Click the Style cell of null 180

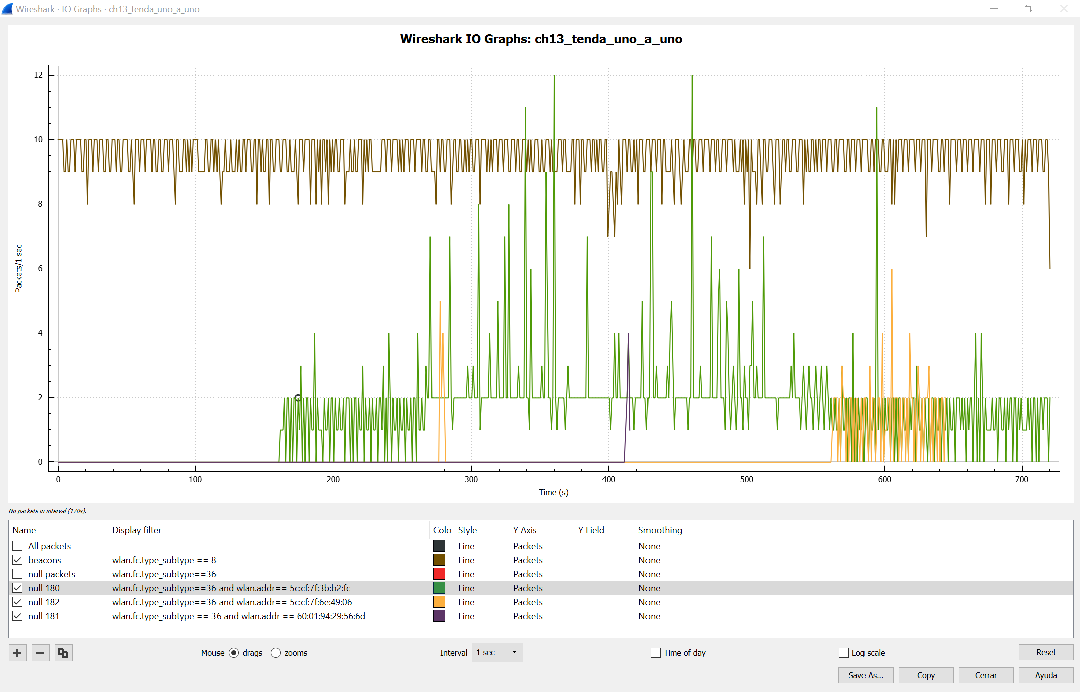coord(466,588)
